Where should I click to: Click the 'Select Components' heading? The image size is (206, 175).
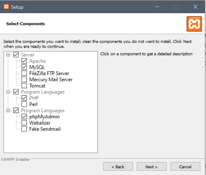click(x=25, y=24)
